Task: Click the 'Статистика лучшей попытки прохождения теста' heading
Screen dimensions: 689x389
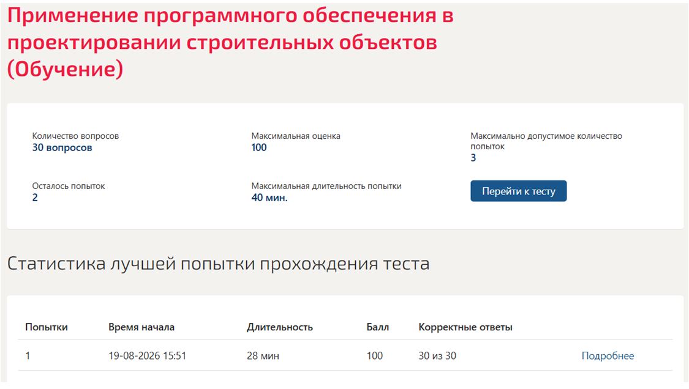Action: [x=219, y=264]
